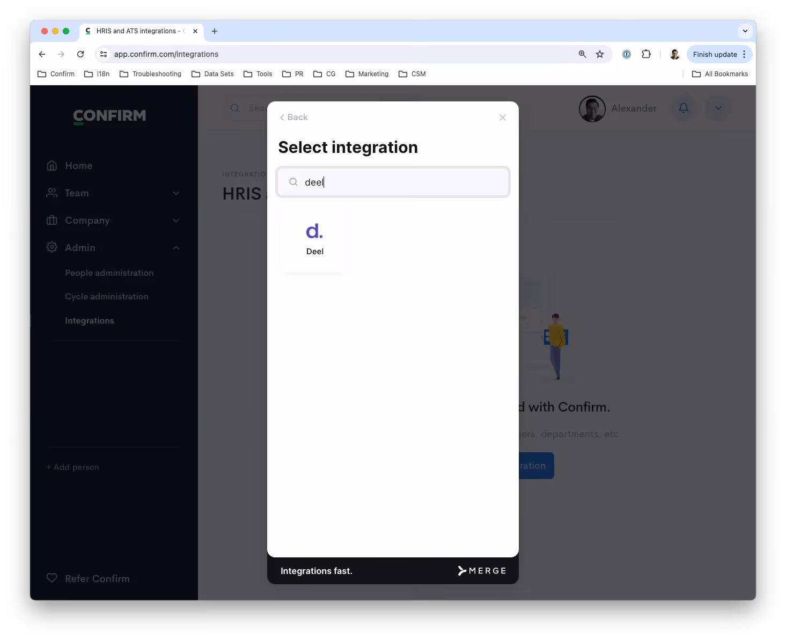Click the Home house icon
786x640 pixels.
tap(52, 166)
